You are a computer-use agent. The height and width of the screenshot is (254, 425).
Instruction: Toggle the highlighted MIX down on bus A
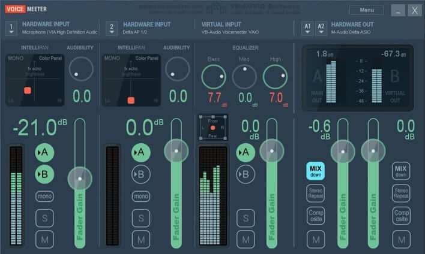pos(316,171)
